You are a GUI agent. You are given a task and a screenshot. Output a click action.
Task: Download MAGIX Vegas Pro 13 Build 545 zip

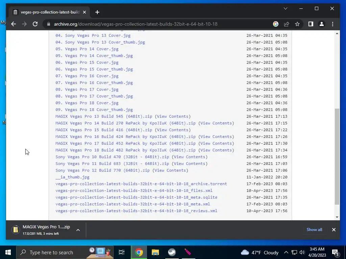[x=104, y=116]
